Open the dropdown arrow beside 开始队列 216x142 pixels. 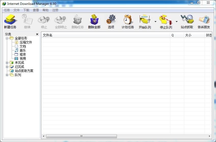point(155,22)
